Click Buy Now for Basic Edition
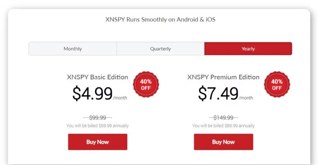 pos(98,142)
